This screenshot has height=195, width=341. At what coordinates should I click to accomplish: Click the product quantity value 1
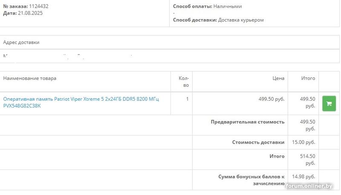pyautogui.click(x=187, y=99)
